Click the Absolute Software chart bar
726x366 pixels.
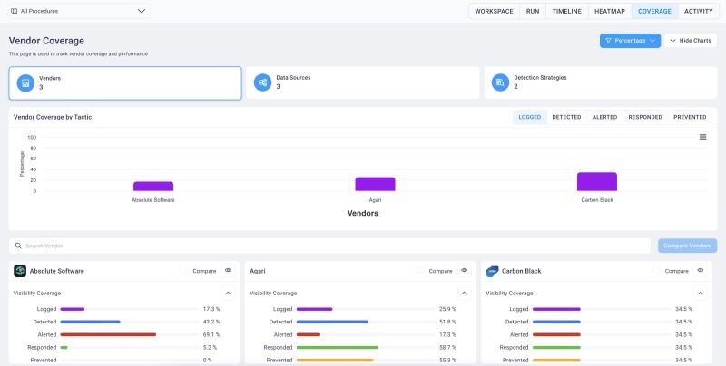tap(153, 187)
